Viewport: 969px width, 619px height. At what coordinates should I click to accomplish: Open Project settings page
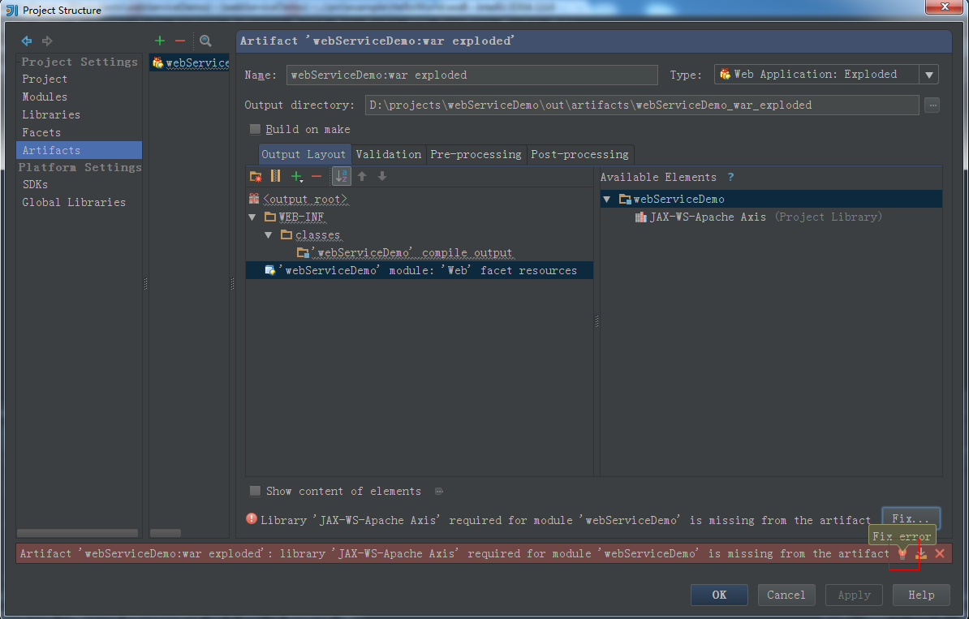pyautogui.click(x=79, y=79)
